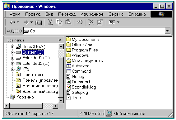
Task: Go up one folder level
Action: 39,22
